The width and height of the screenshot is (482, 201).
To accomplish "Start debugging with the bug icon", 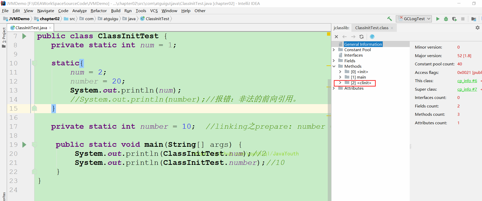I will (446, 19).
